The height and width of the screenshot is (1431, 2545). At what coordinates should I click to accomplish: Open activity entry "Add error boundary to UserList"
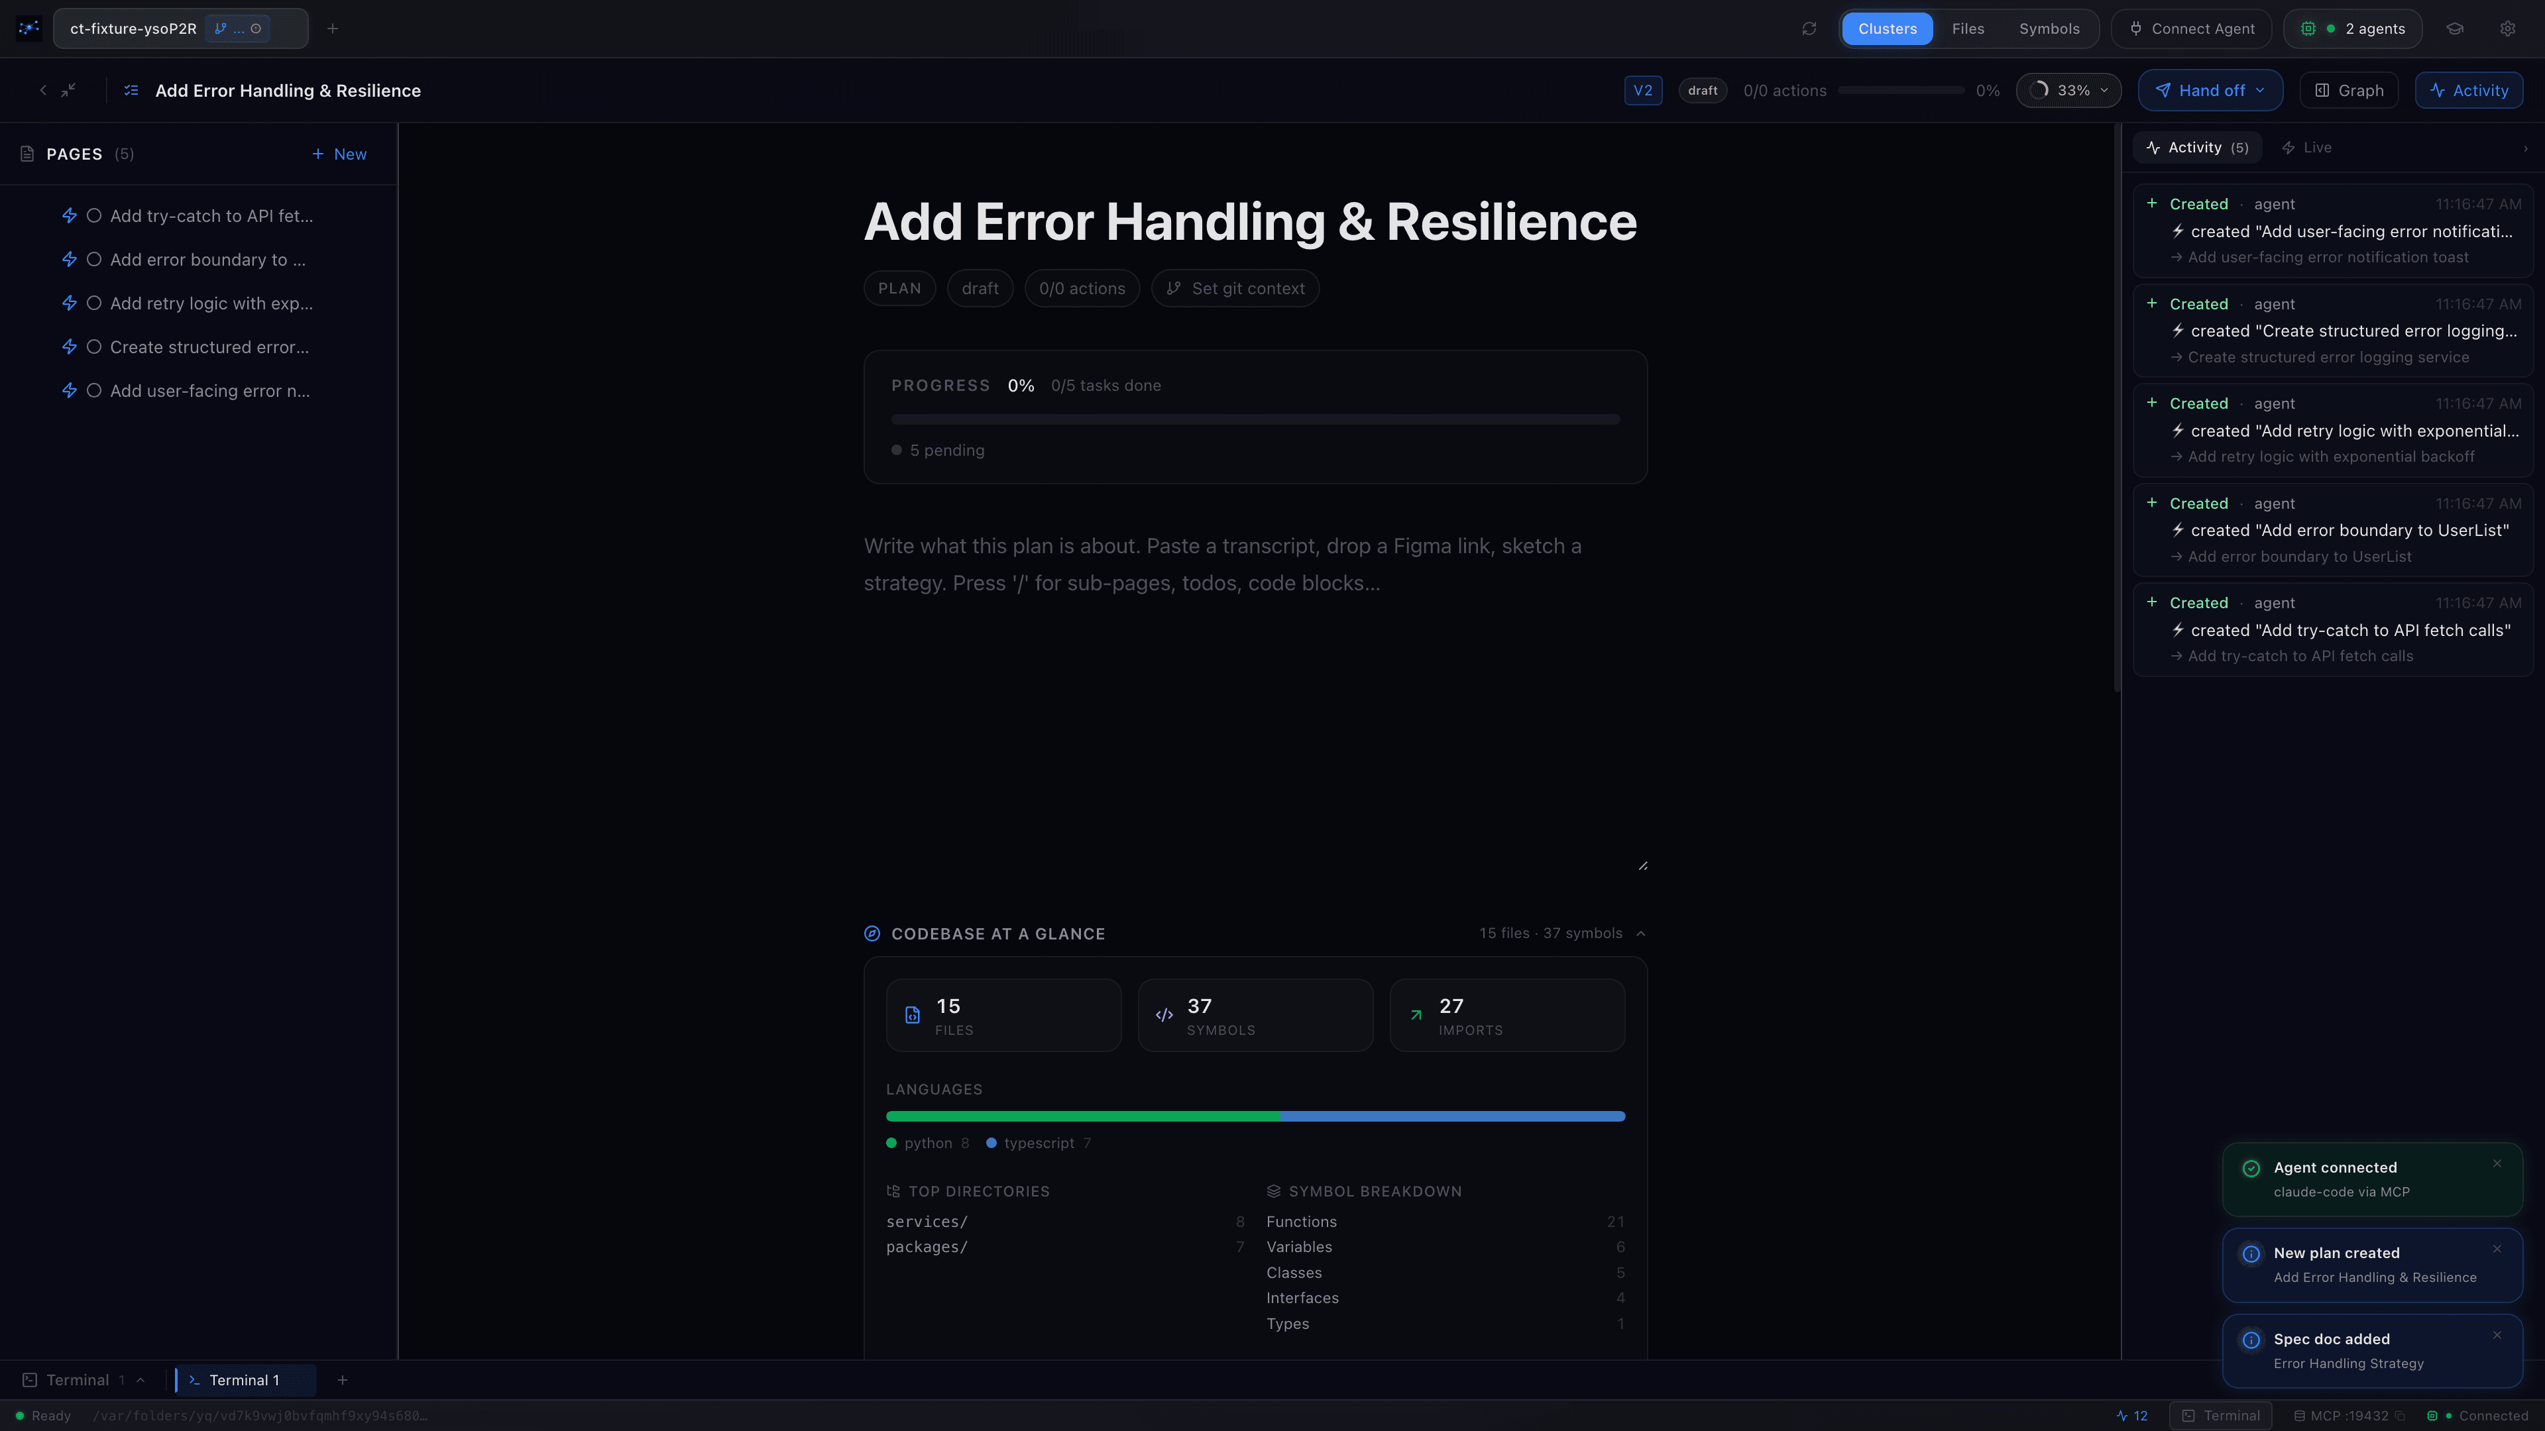[x=2333, y=529]
